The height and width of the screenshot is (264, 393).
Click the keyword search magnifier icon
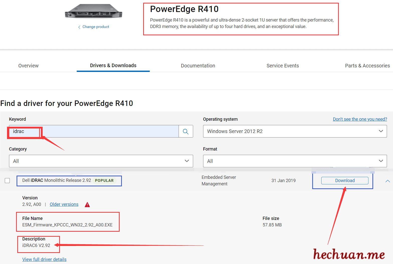pos(186,131)
